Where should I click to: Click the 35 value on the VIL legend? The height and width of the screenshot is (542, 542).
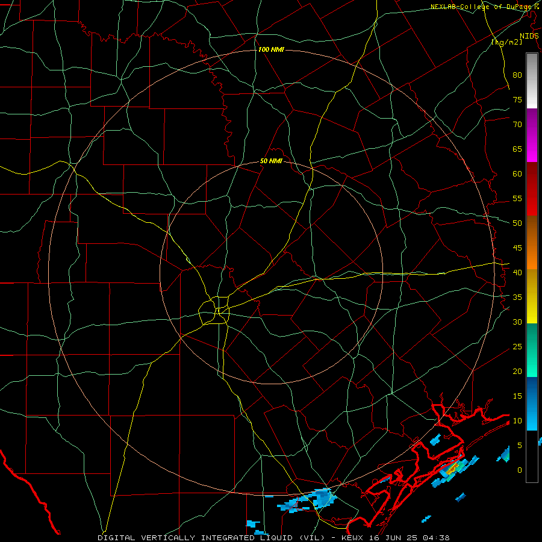517,297
